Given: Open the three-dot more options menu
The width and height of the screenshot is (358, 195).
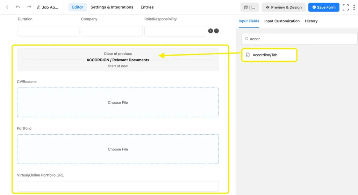Looking at the screenshot, I should tap(354, 7).
